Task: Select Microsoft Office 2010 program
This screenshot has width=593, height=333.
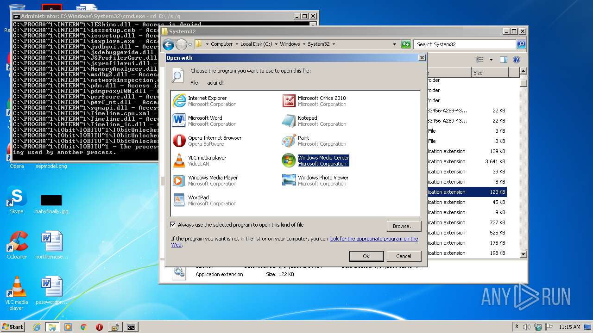Action: pyautogui.click(x=315, y=101)
